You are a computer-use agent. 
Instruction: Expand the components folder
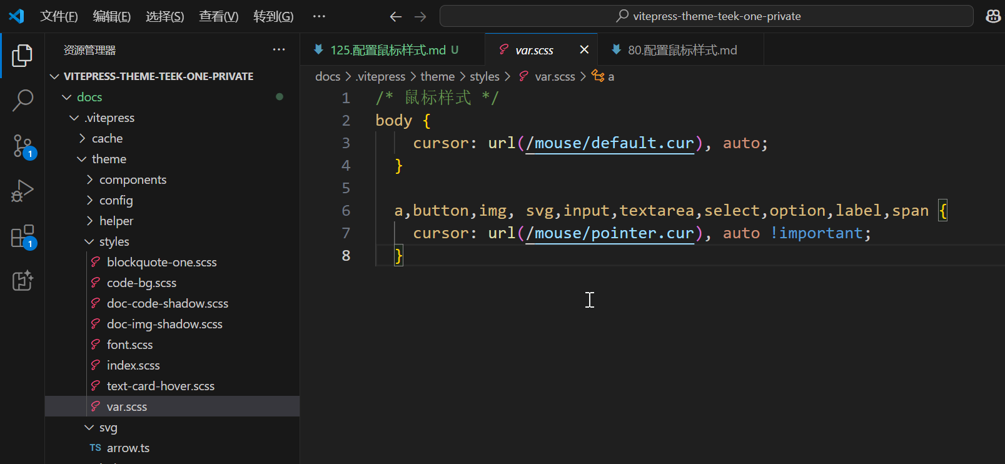coord(172,179)
